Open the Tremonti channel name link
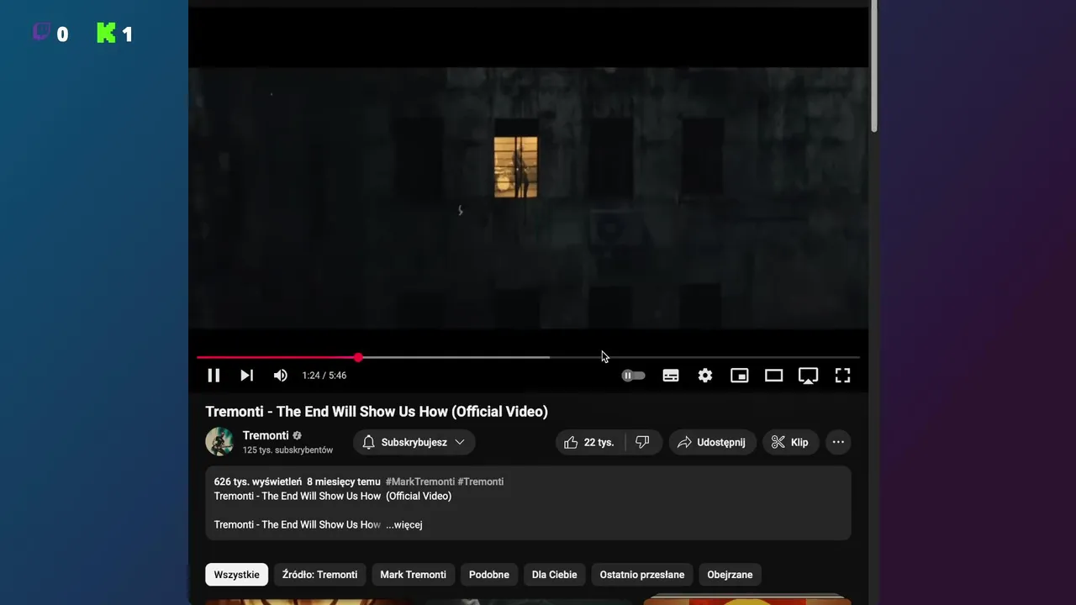 [266, 435]
